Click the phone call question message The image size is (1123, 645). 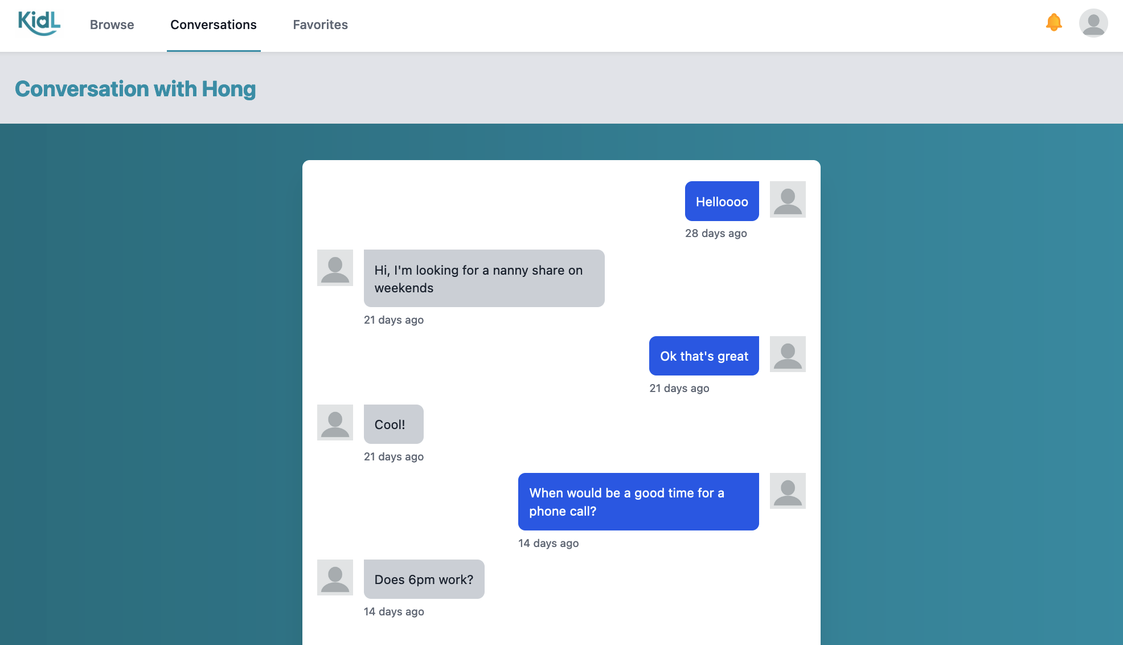[638, 502]
